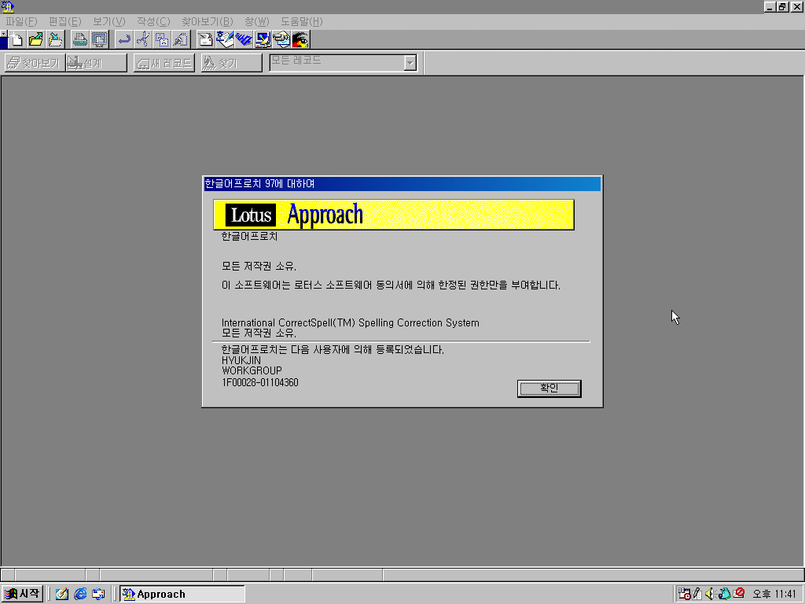This screenshot has height=604, width=805.
Task: Click the blue zigzag chart toolbar icon
Action: (244, 39)
